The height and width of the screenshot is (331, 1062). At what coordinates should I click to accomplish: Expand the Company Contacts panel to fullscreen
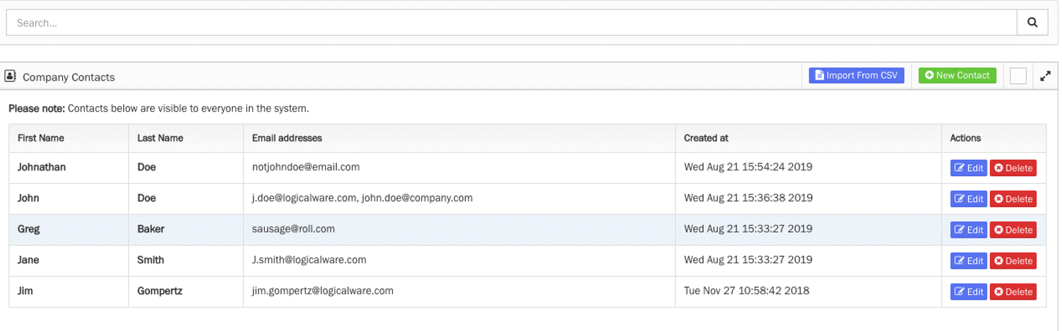coord(1045,76)
